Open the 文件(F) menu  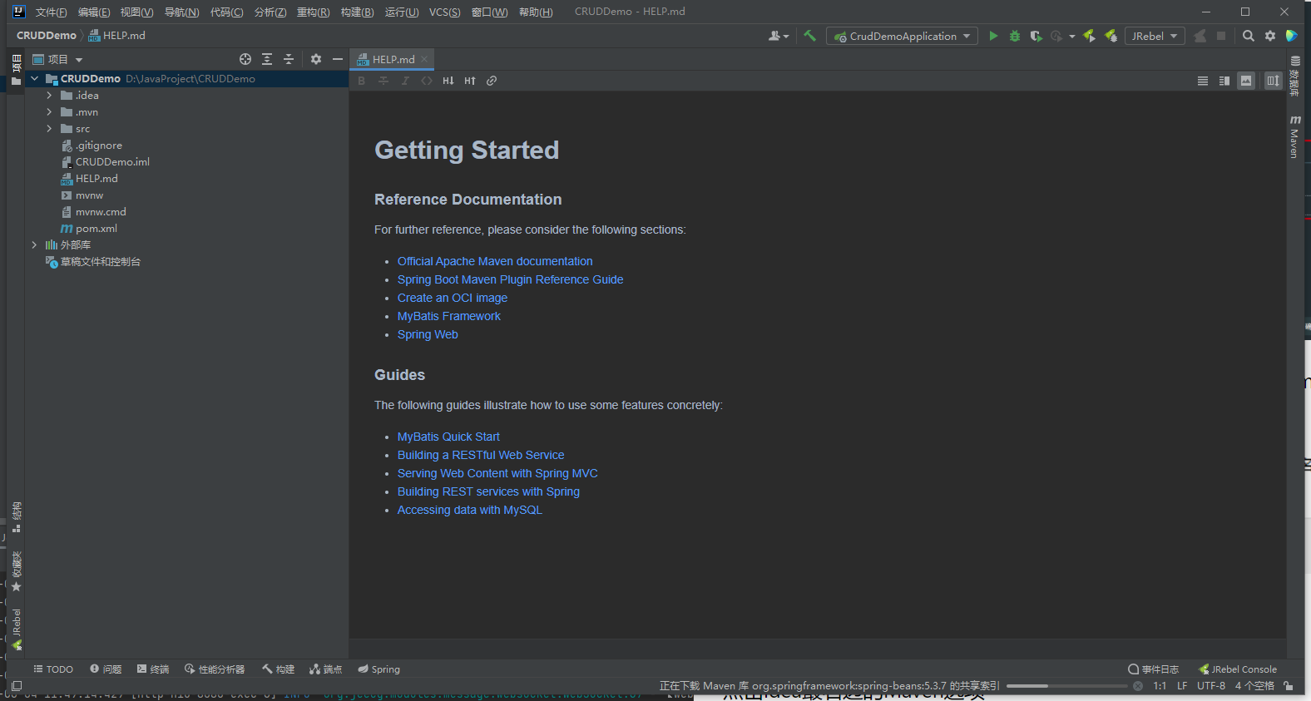(x=51, y=12)
